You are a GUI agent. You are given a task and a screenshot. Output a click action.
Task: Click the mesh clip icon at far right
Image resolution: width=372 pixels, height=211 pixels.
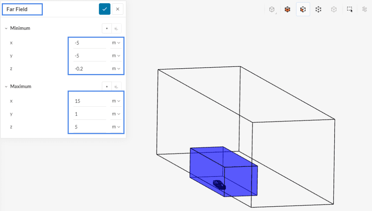tap(365, 9)
